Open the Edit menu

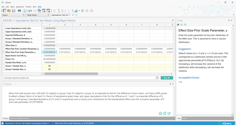[x=7, y=7]
